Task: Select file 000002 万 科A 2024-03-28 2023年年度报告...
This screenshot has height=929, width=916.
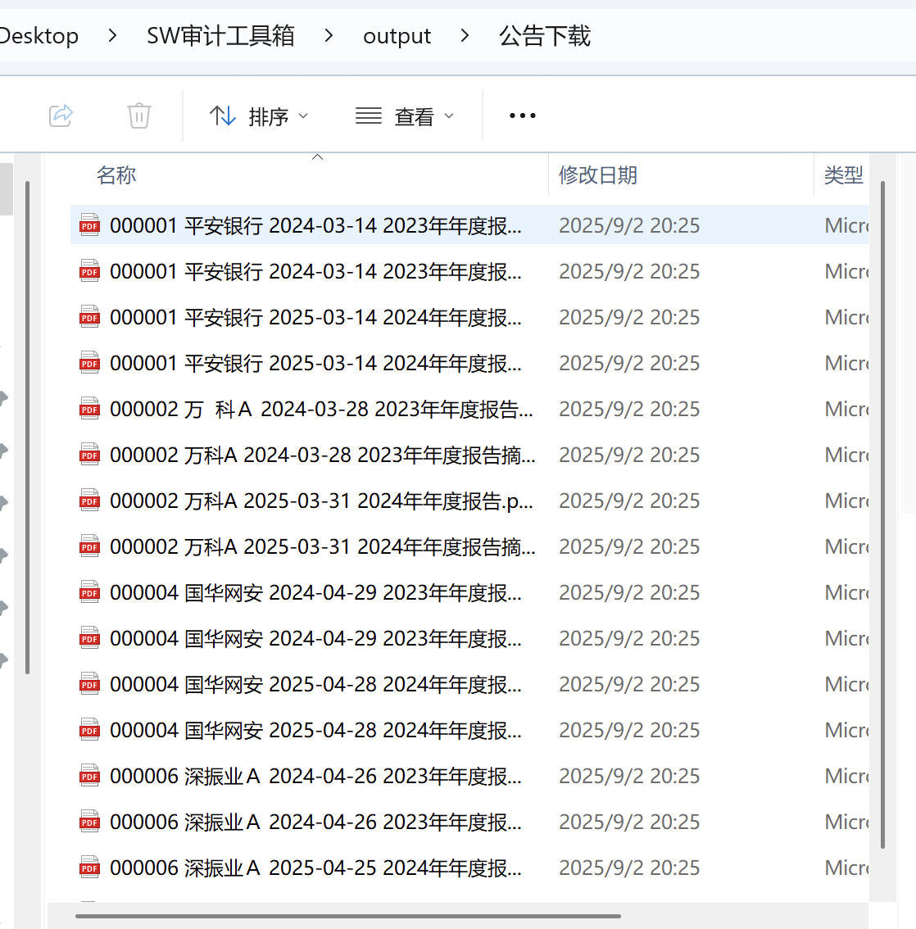Action: point(321,409)
